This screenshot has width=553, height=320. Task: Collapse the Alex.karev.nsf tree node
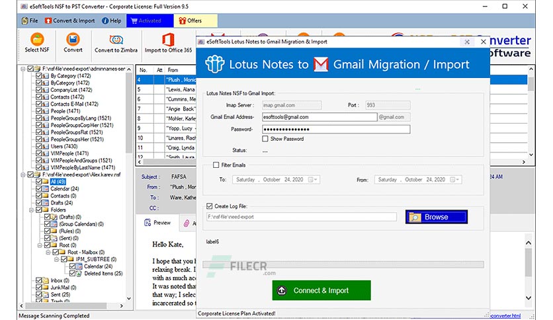coord(23,175)
